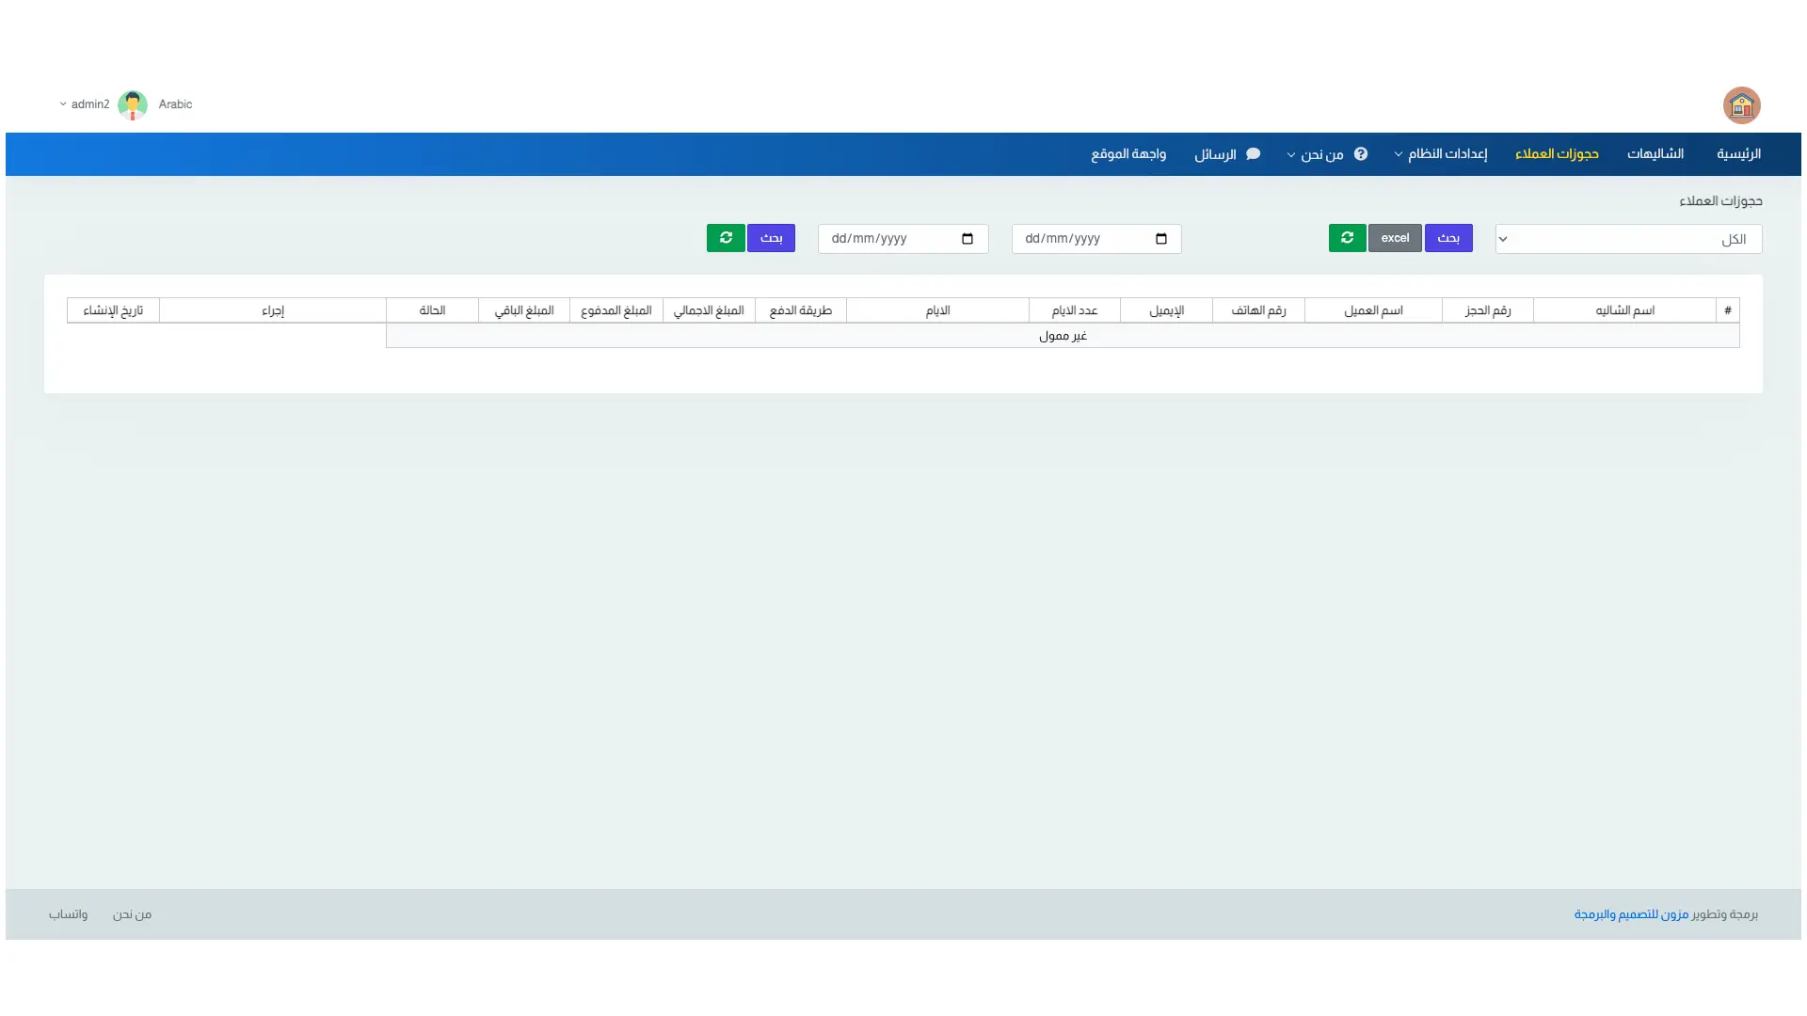Open calendar picker of right date field
1807x1016 pixels.
tap(1160, 239)
